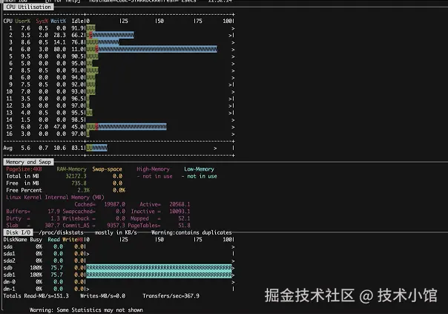Click the DiskName column header
The height and width of the screenshot is (314, 448).
pos(15,239)
